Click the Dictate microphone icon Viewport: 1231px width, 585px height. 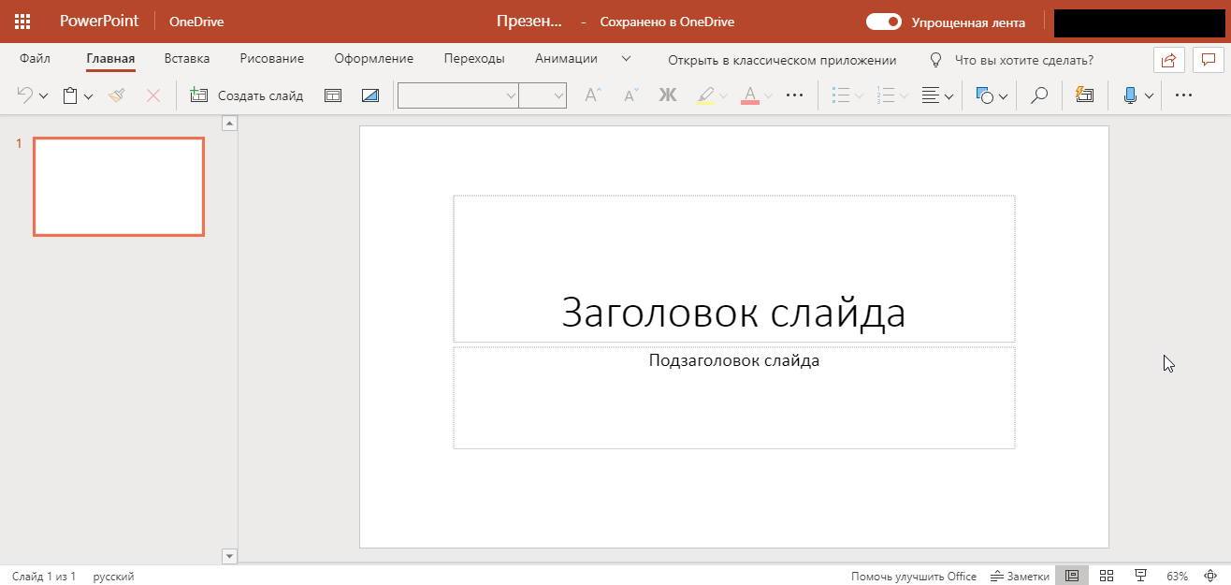(x=1129, y=95)
